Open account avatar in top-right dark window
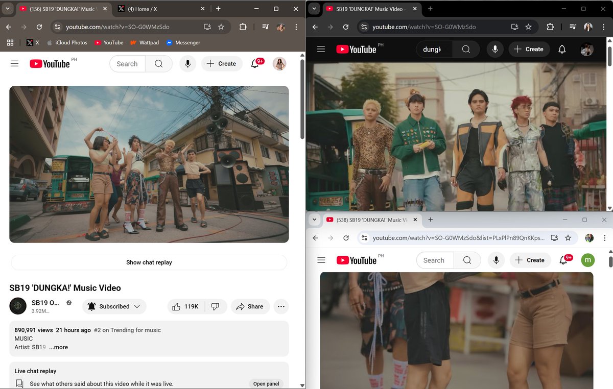The width and height of the screenshot is (613, 389). (x=587, y=49)
